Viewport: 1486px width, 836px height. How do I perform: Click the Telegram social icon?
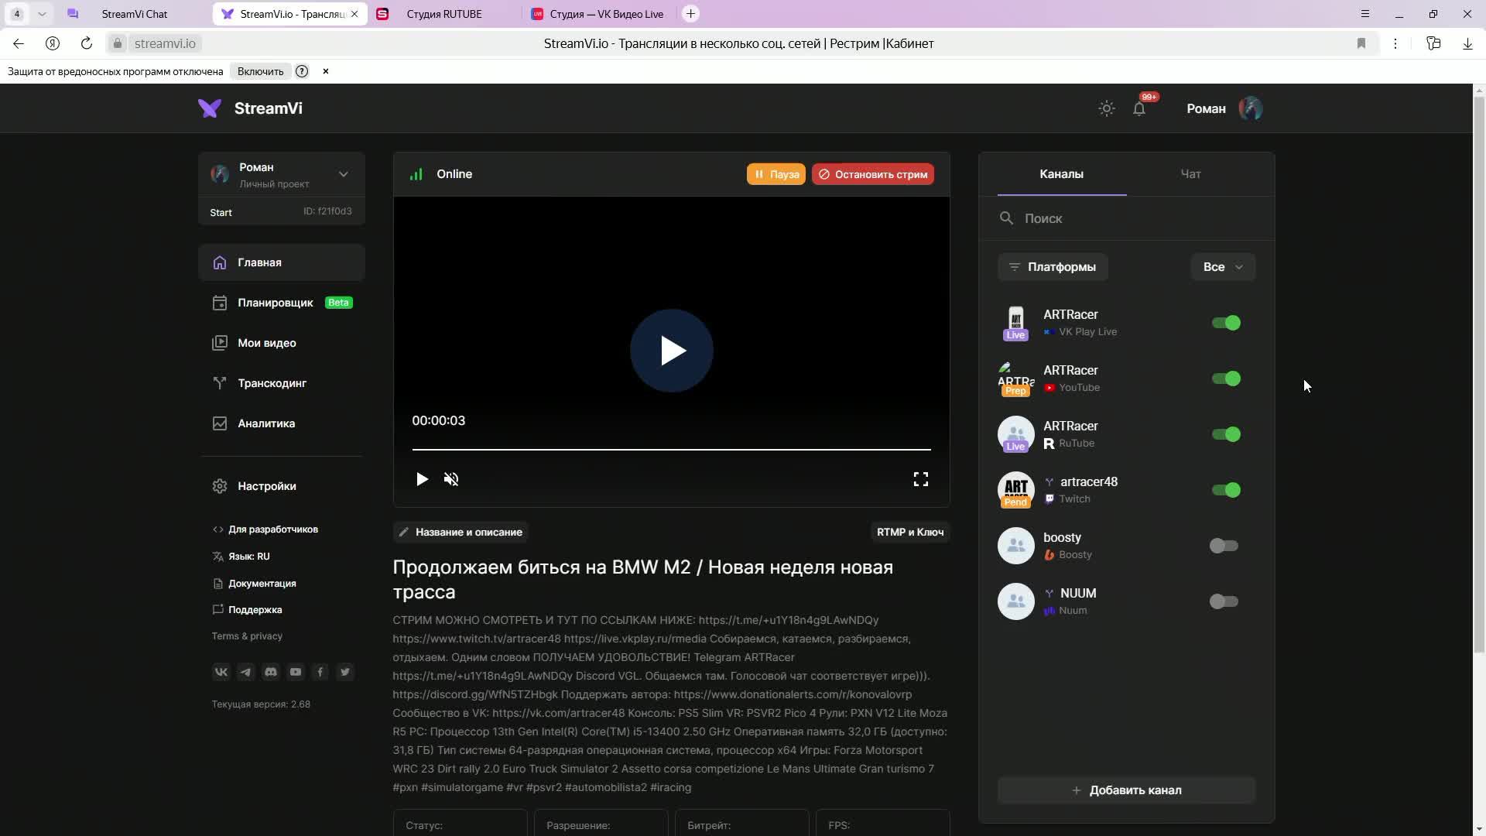pyautogui.click(x=246, y=672)
